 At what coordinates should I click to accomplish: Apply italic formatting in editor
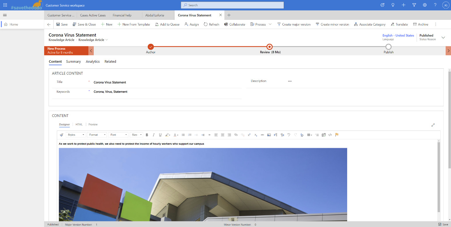click(154, 135)
